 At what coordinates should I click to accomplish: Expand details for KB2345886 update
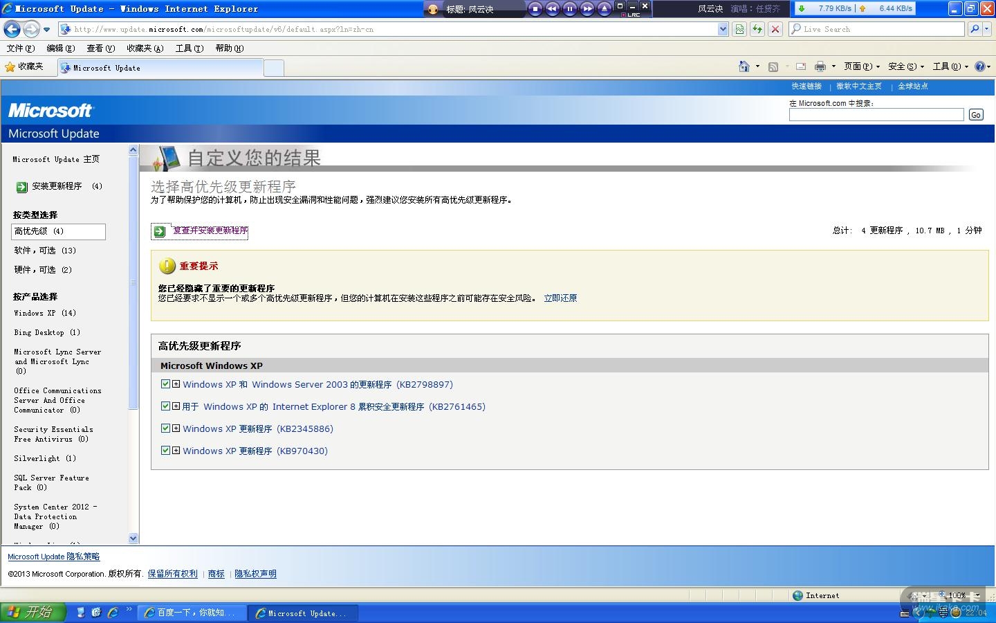click(x=176, y=428)
